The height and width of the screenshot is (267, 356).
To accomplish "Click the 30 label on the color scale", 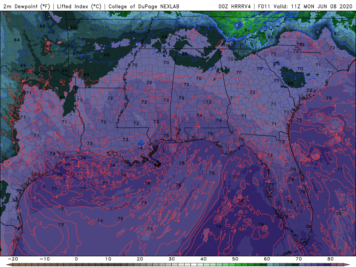I will pyautogui.click(x=172, y=259).
